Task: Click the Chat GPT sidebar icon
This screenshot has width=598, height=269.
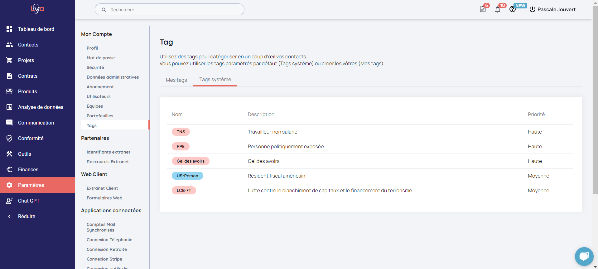Action: [9, 201]
